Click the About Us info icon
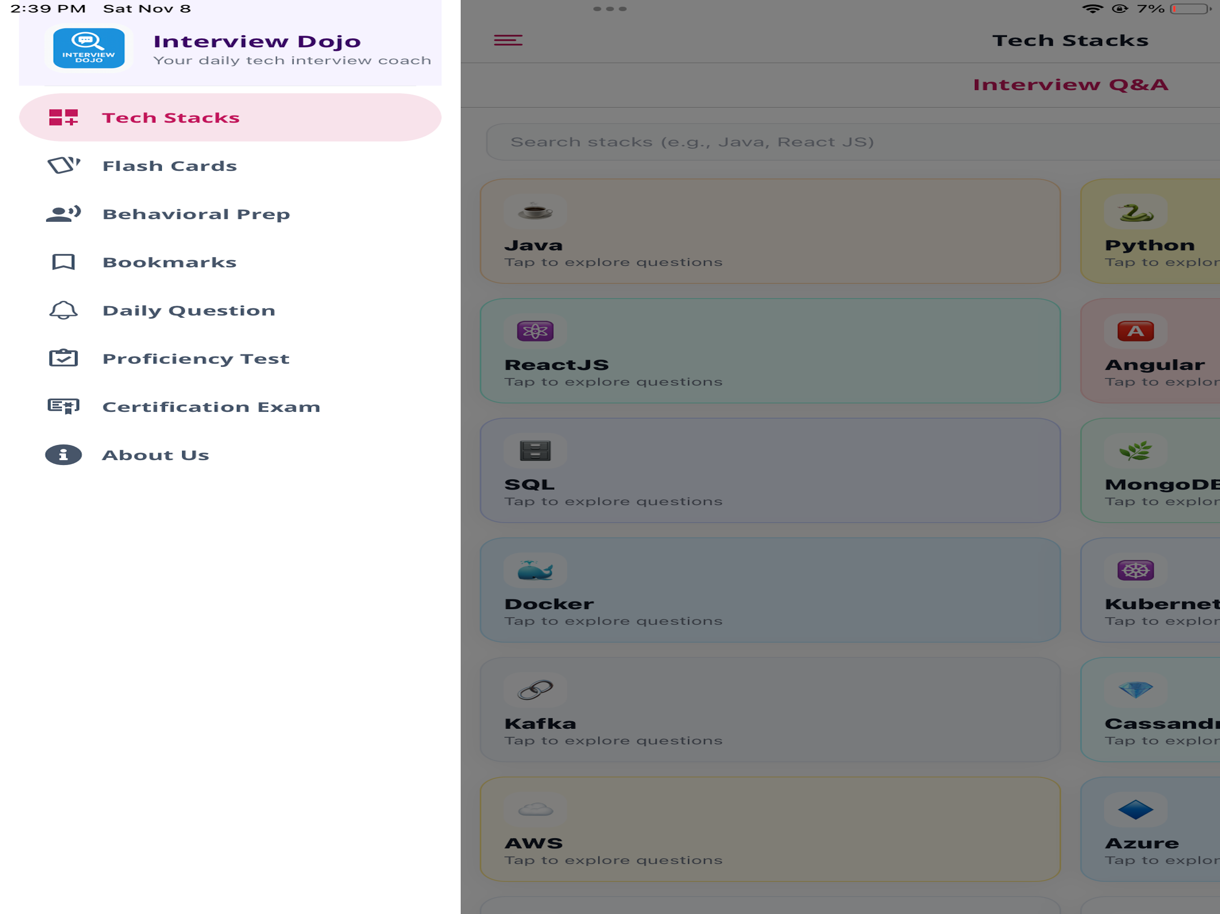Screen dimensions: 1220x914 click(63, 455)
